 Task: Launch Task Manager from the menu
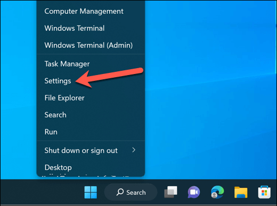coord(91,64)
